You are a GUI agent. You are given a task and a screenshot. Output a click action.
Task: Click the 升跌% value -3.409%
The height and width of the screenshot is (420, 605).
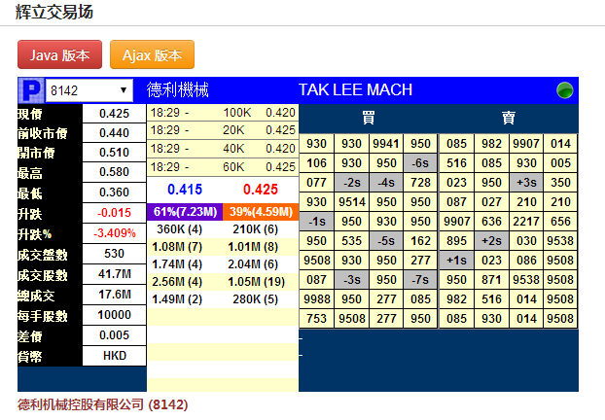114,233
